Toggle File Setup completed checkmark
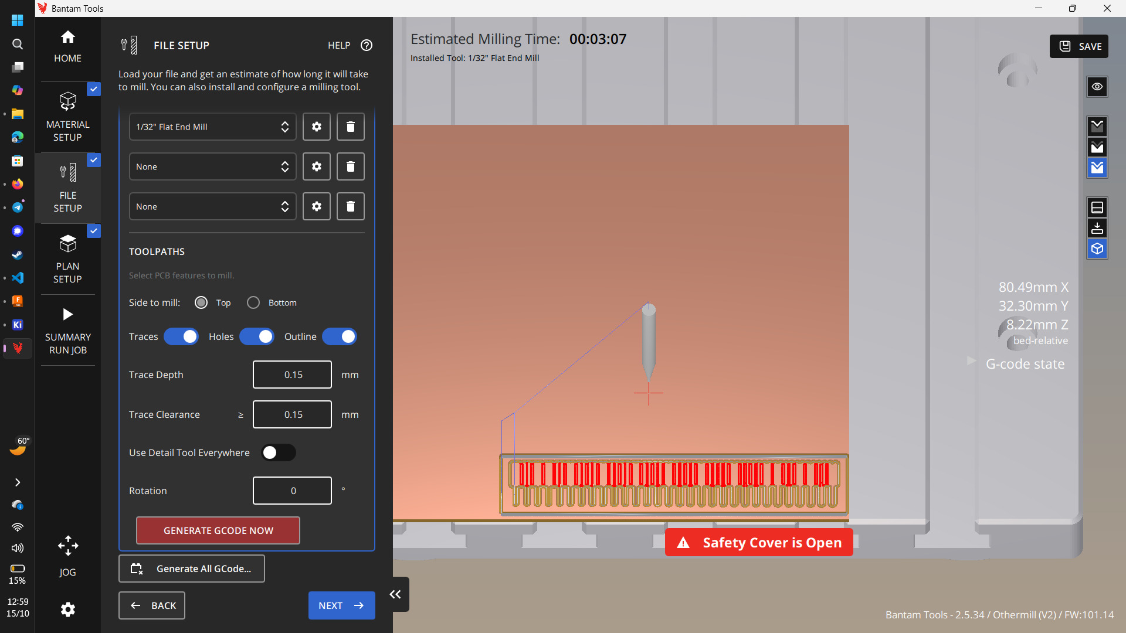Image resolution: width=1126 pixels, height=633 pixels. point(94,160)
